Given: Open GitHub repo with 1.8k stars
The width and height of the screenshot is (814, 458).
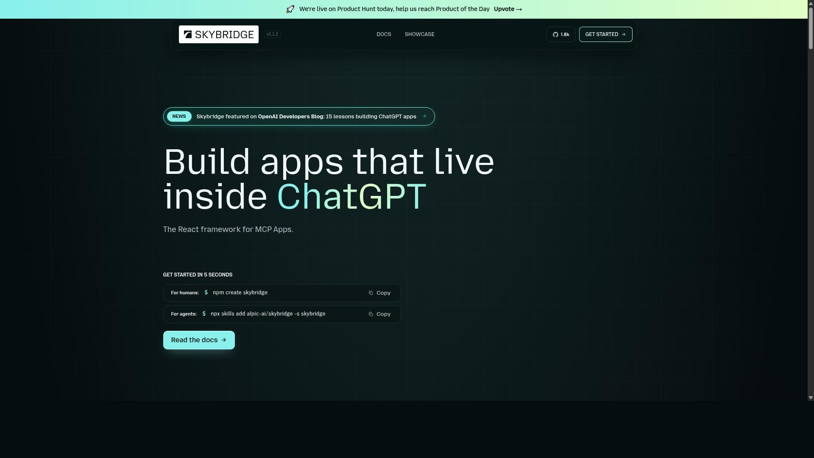Looking at the screenshot, I should [561, 34].
